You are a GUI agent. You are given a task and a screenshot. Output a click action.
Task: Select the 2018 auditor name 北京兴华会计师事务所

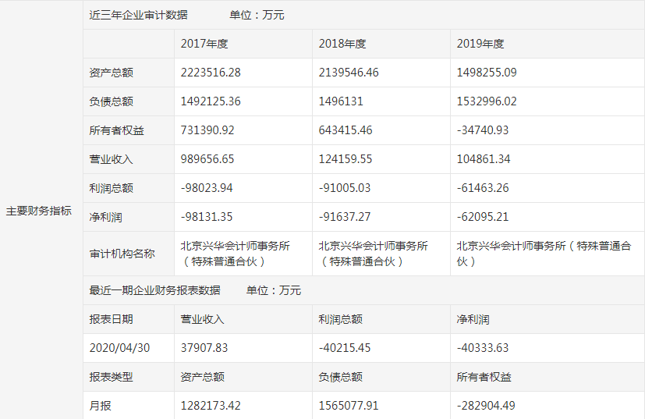coord(373,246)
